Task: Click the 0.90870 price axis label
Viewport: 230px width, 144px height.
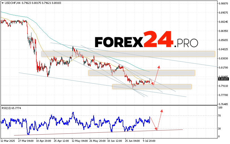Action: (223, 4)
